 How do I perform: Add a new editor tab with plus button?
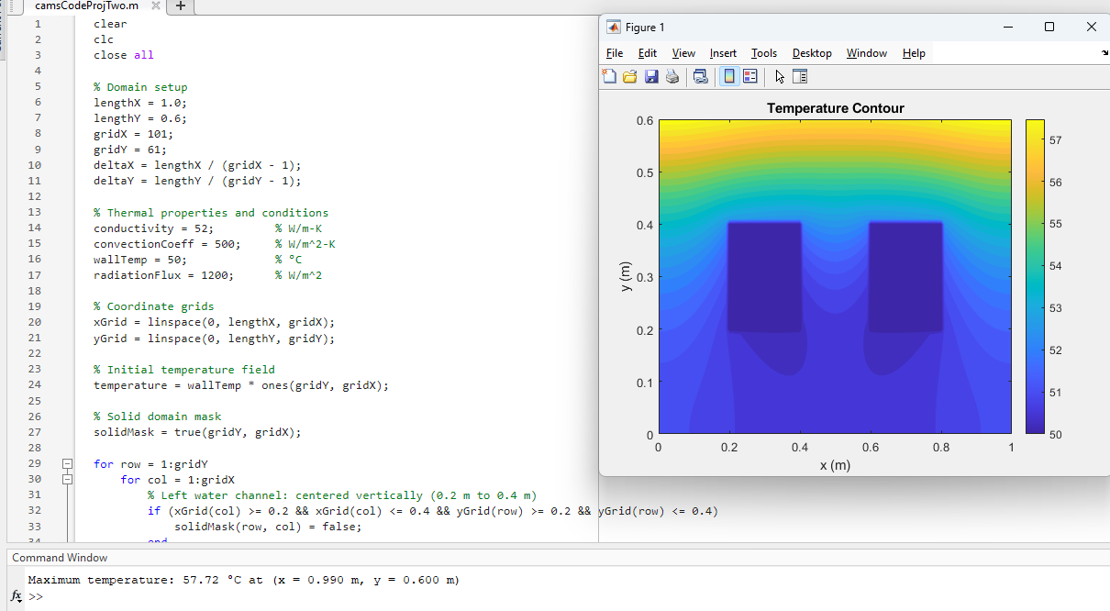pyautogui.click(x=181, y=6)
